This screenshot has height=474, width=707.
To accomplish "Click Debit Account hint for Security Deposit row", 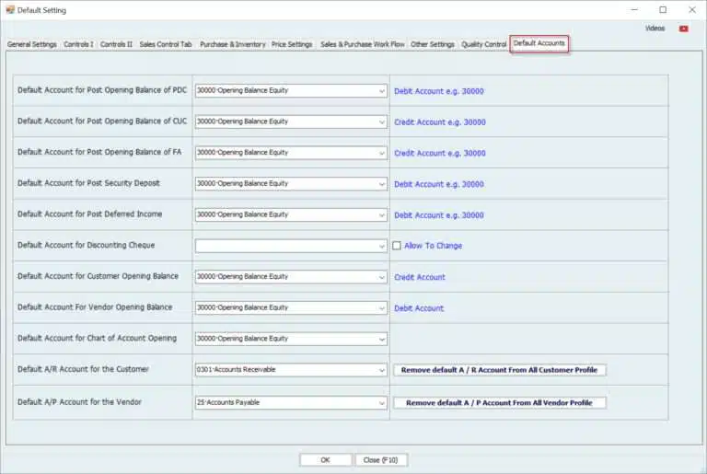I will pyautogui.click(x=439, y=184).
